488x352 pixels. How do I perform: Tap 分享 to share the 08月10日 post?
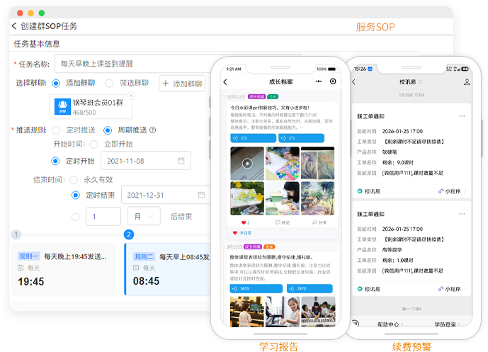319,222
